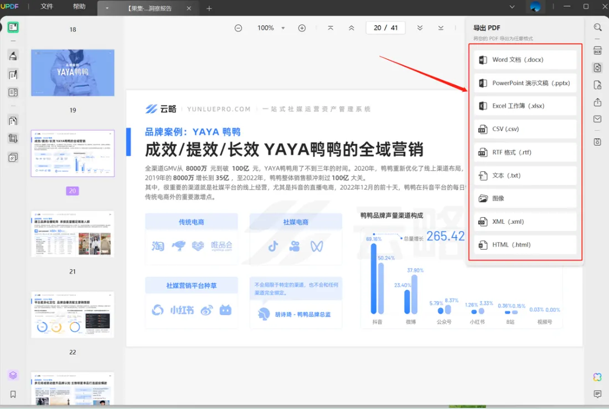Click the 鸭鸭品牌声量渠道构成 chart title
Viewport: 609px width, 409px height.
(x=391, y=216)
